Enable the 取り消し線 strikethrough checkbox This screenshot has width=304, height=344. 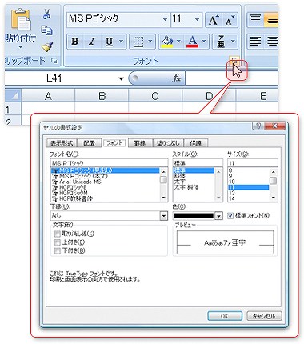pos(57,234)
